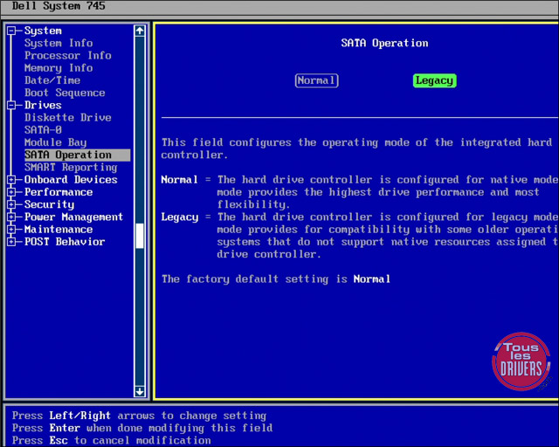This screenshot has width=559, height=447.
Task: Click the scroll down arrow in tree panel
Action: pos(140,391)
